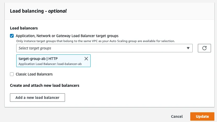Click the 'Load balancers' section label
Image resolution: width=217 pixels, height=122 pixels.
(x=24, y=28)
